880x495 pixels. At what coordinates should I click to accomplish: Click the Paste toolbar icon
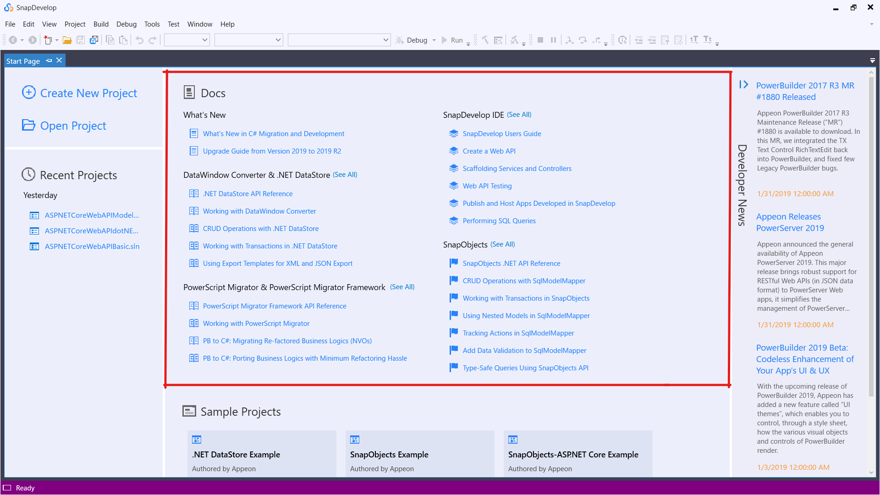123,40
